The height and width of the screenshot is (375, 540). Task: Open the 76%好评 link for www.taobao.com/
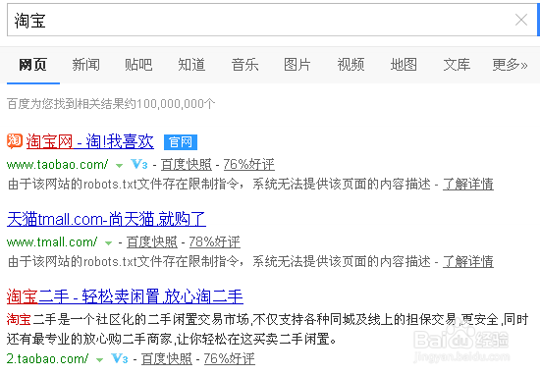coord(249,165)
